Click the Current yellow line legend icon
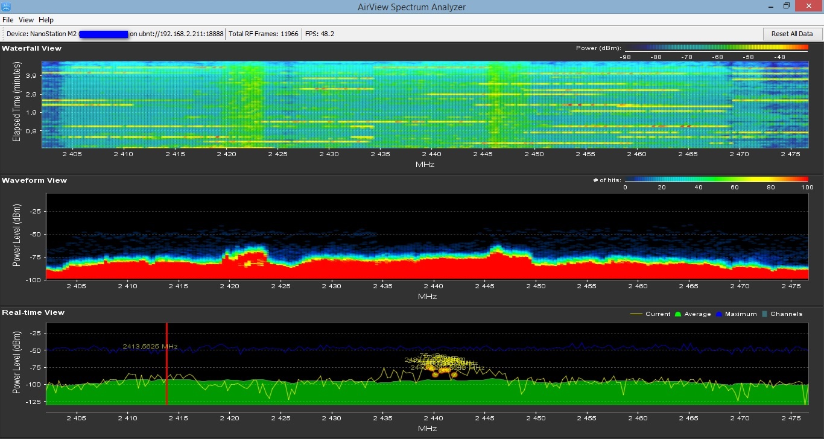Viewport: 824px width, 439px height. pos(636,314)
